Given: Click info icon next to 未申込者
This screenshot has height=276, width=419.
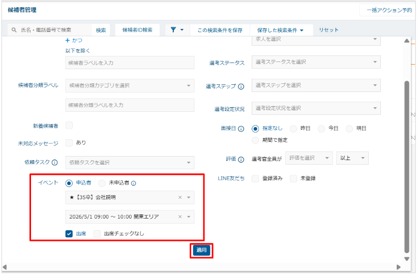Looking at the screenshot, I should pos(133,183).
